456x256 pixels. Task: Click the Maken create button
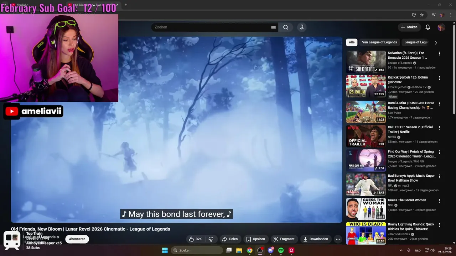click(x=409, y=27)
